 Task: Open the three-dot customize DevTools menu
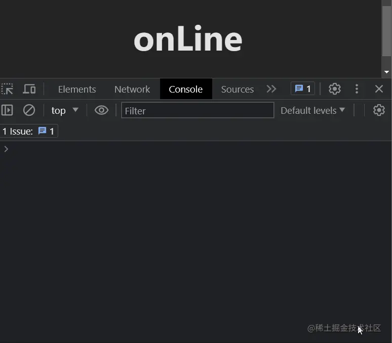coord(357,89)
